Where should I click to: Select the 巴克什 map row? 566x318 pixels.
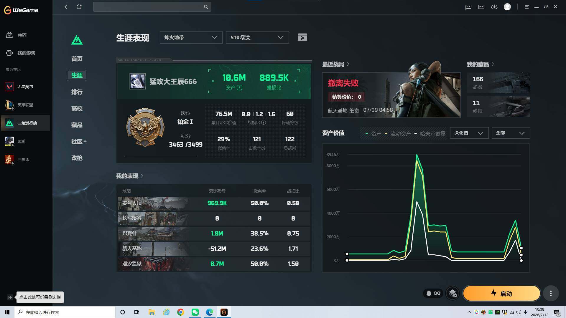pos(214,233)
